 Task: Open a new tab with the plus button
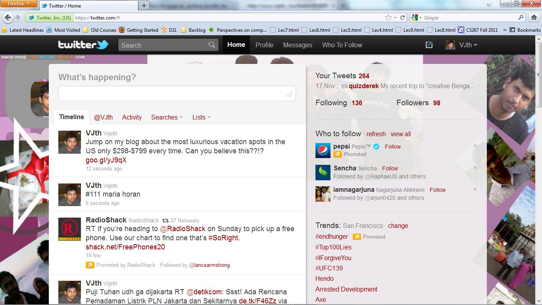pos(144,6)
